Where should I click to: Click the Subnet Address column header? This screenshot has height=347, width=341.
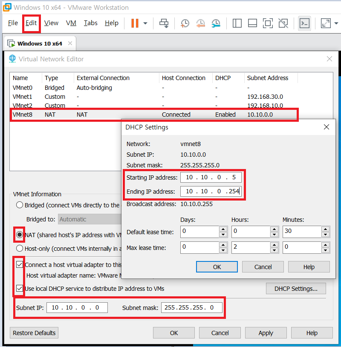[271, 78]
